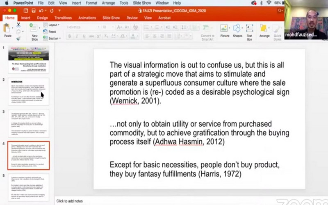Click the Picture icon in the ribbon
This screenshot has width=328, height=205.
coord(224,30)
